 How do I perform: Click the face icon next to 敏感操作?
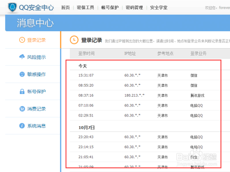[22, 74]
